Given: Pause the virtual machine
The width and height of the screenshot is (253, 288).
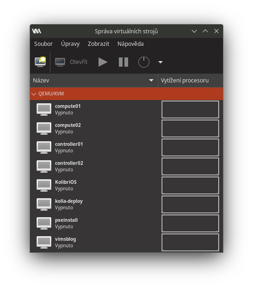Looking at the screenshot, I should pos(123,62).
